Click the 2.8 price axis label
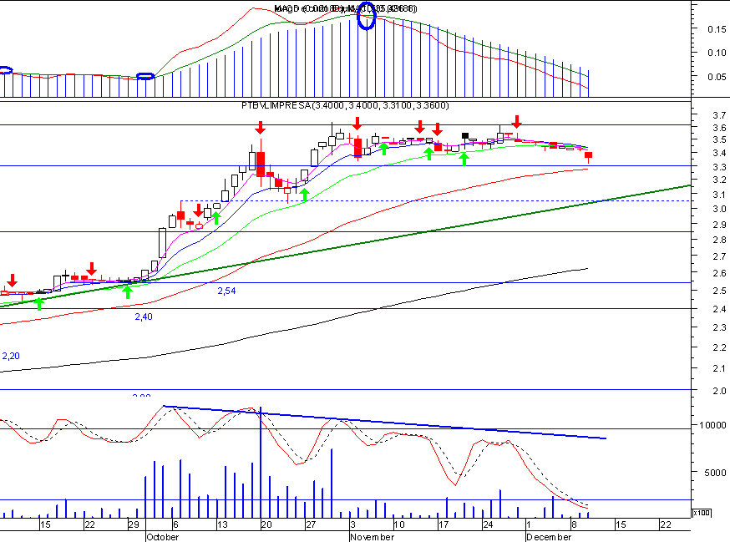 pyautogui.click(x=719, y=240)
